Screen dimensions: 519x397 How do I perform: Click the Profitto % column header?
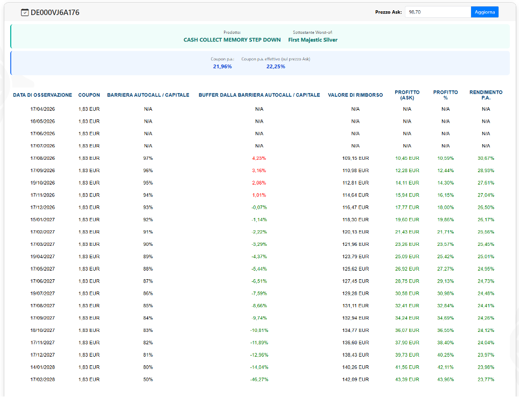click(x=445, y=95)
